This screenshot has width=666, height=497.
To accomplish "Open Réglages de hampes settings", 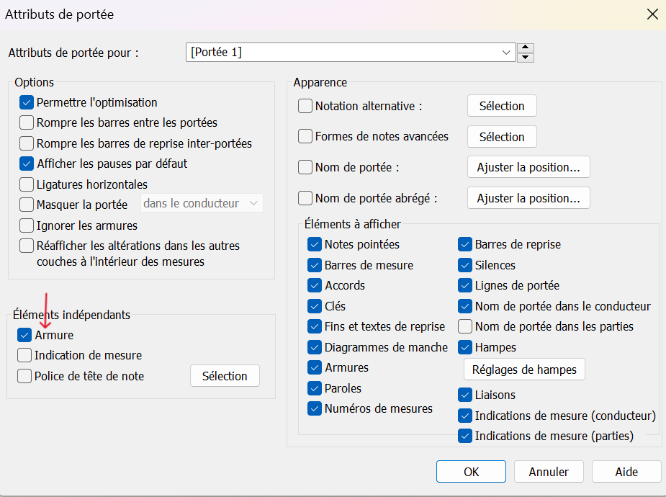I will pos(524,370).
